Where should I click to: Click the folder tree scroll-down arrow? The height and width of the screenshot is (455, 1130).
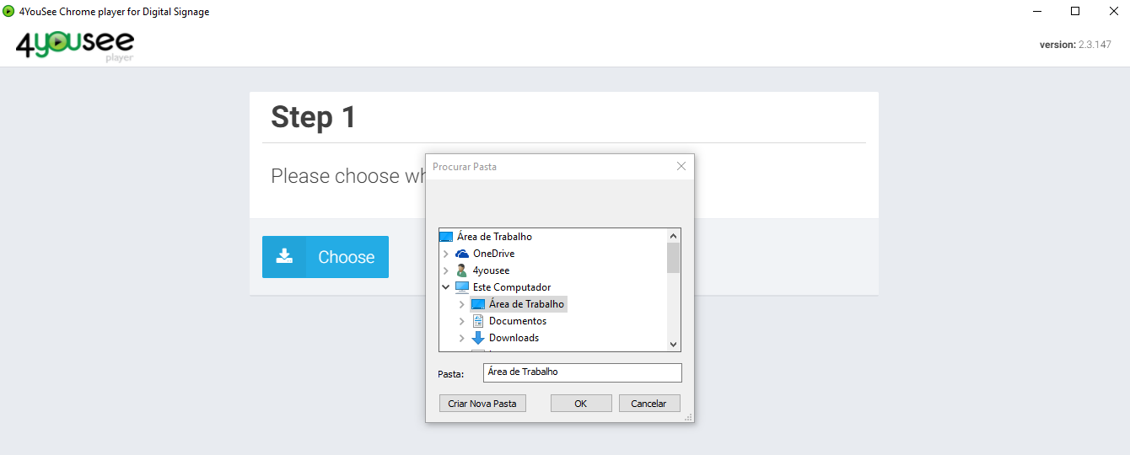(673, 344)
